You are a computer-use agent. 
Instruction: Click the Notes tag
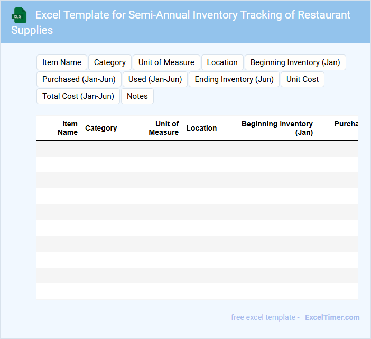point(137,96)
